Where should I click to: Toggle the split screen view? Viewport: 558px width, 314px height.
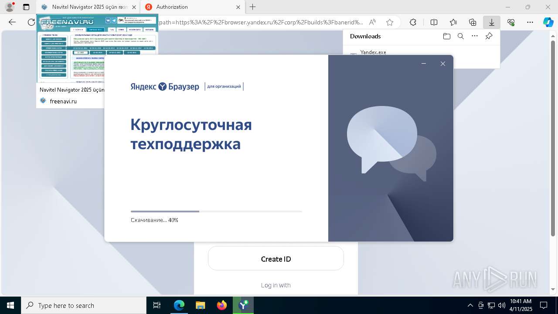click(434, 22)
